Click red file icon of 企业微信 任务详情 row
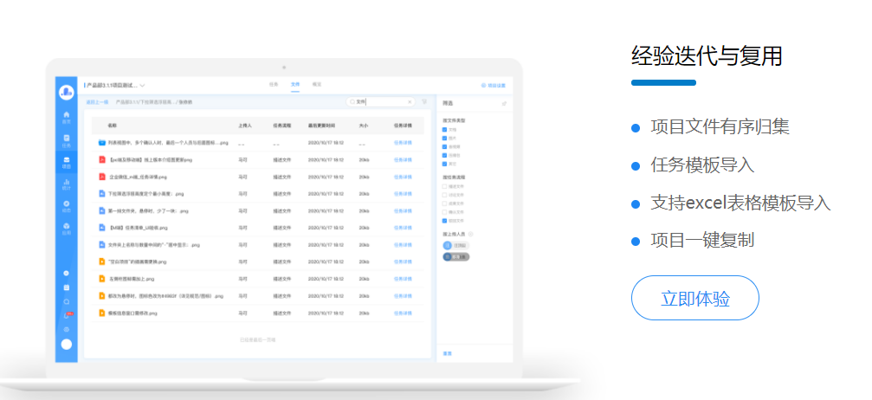Screen dimensions: 872x400 (102, 177)
